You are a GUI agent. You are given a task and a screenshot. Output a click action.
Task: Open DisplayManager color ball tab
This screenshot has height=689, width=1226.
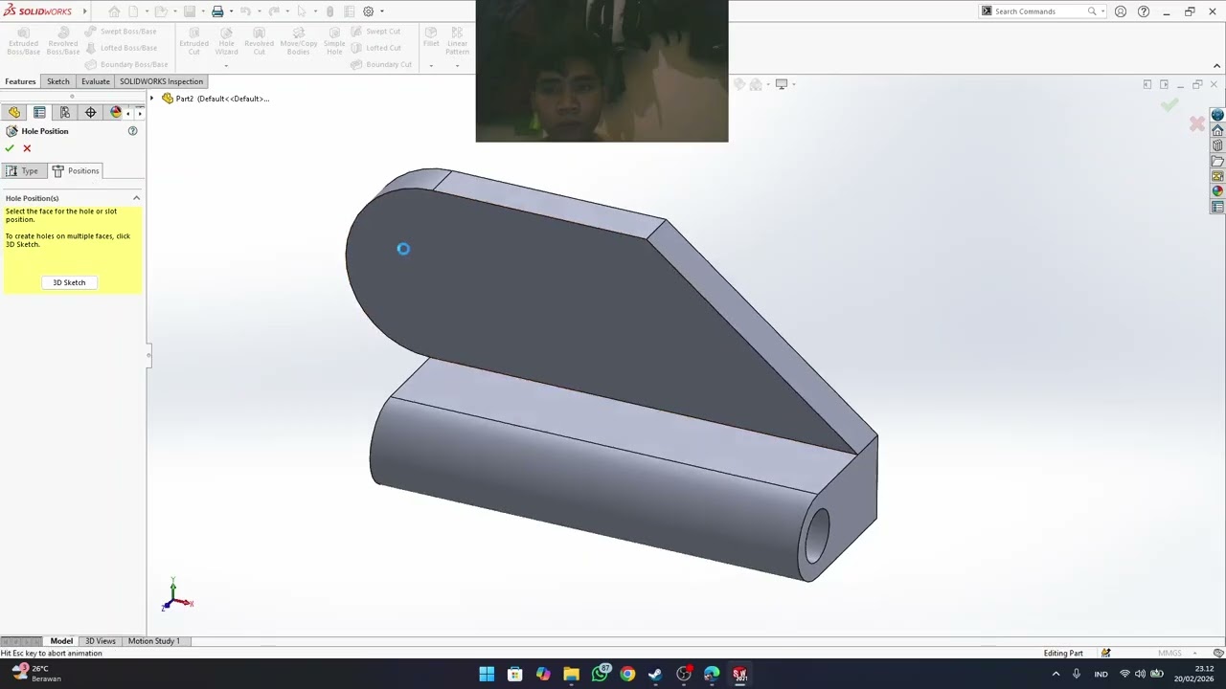pos(116,113)
